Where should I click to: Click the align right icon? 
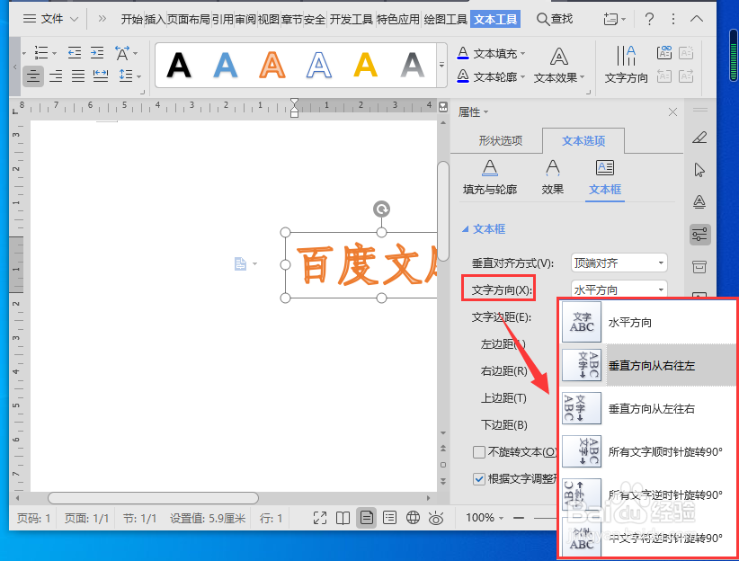[x=56, y=76]
